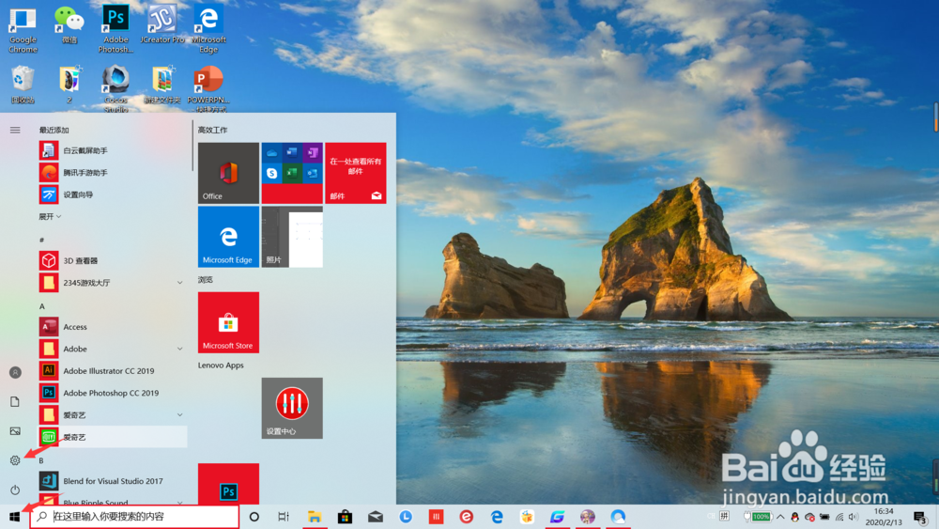The image size is (939, 529).
Task: Jump to alphabet index via letter A header
Action: click(x=42, y=306)
